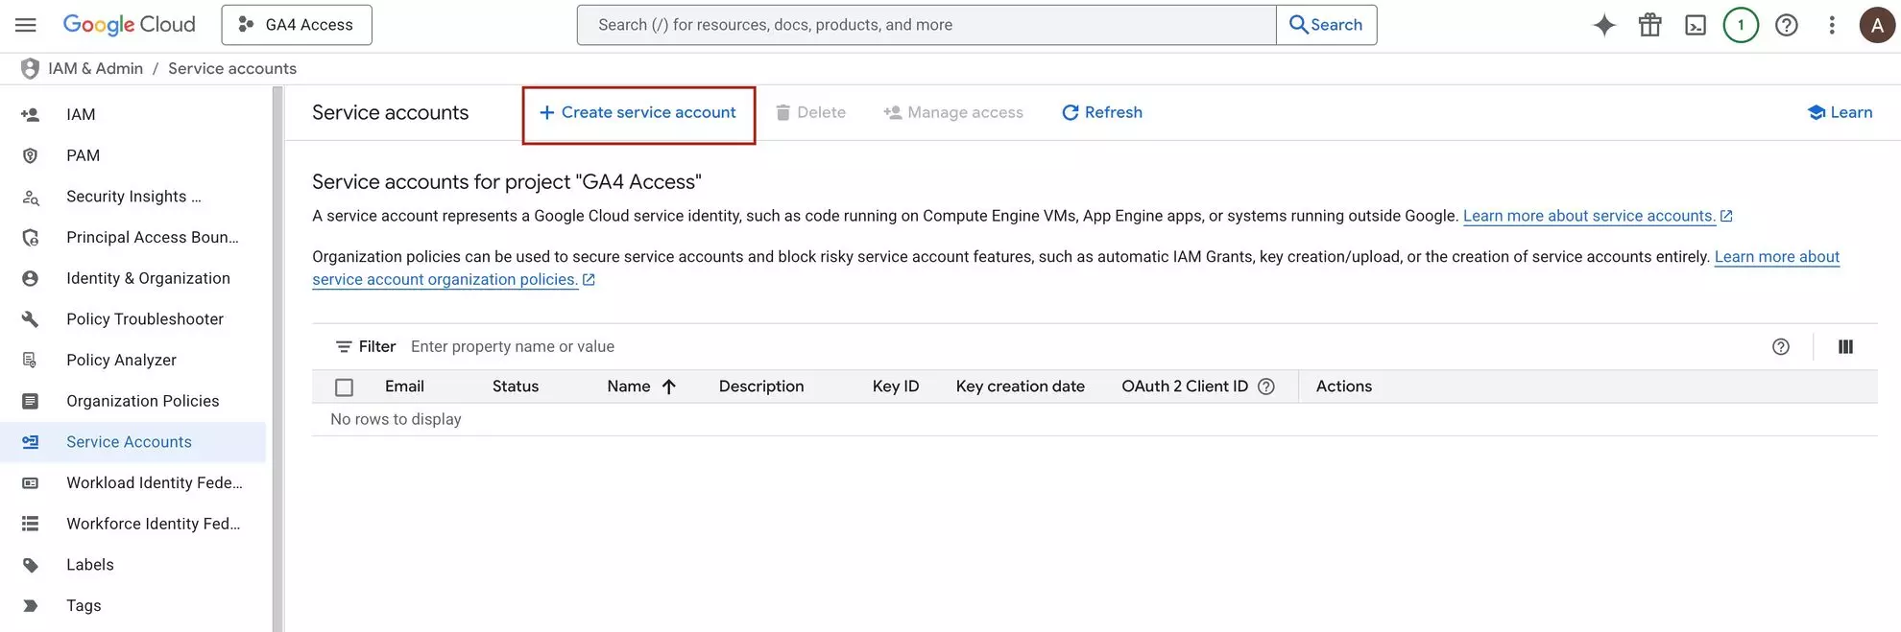The width and height of the screenshot is (1901, 632).
Task: Click the Policy Analyzer icon
Action: coord(31,361)
